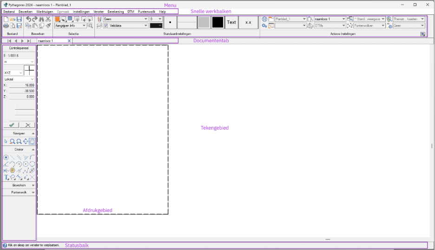This screenshot has width=435, height=250.
Task: Click the large black color swatch
Action: click(217, 22)
